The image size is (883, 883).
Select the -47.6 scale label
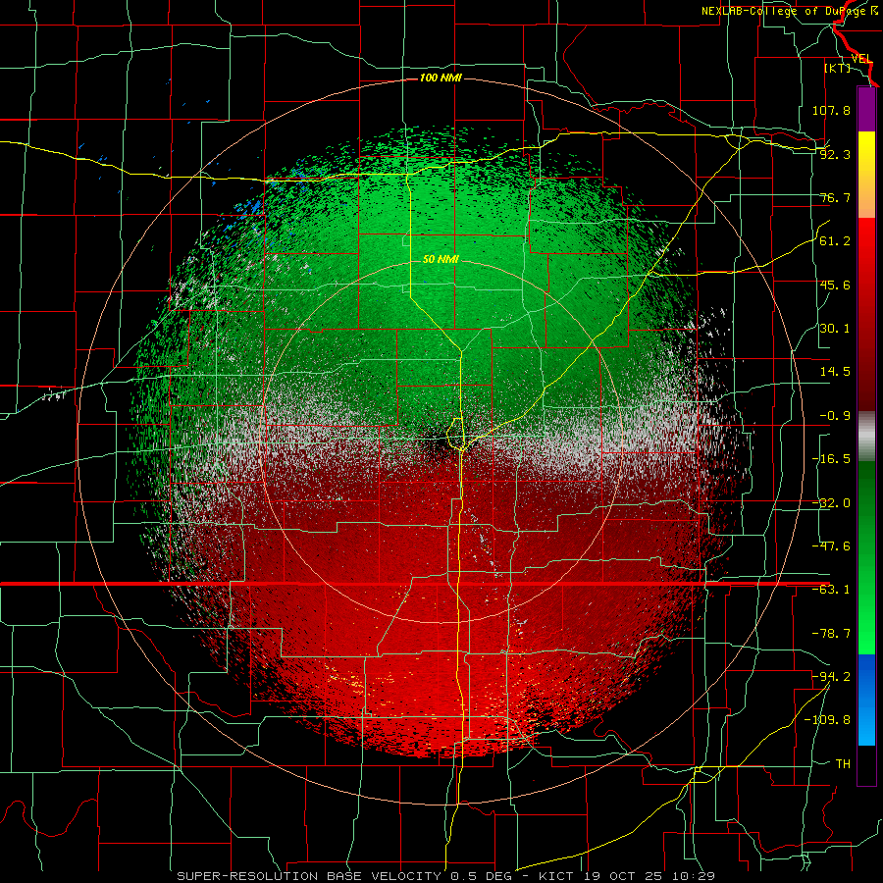pyautogui.click(x=831, y=546)
